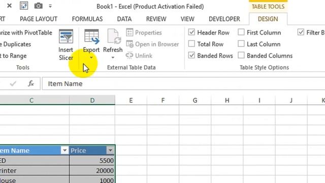Click the cell with 20000
The height and width of the screenshot is (183, 325).
point(92,171)
